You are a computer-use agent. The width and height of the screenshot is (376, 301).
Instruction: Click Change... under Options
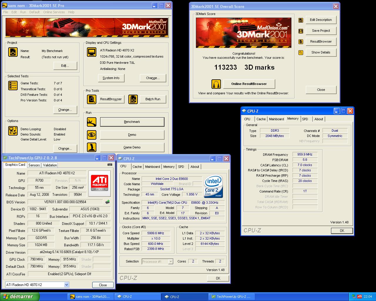click(x=65, y=149)
